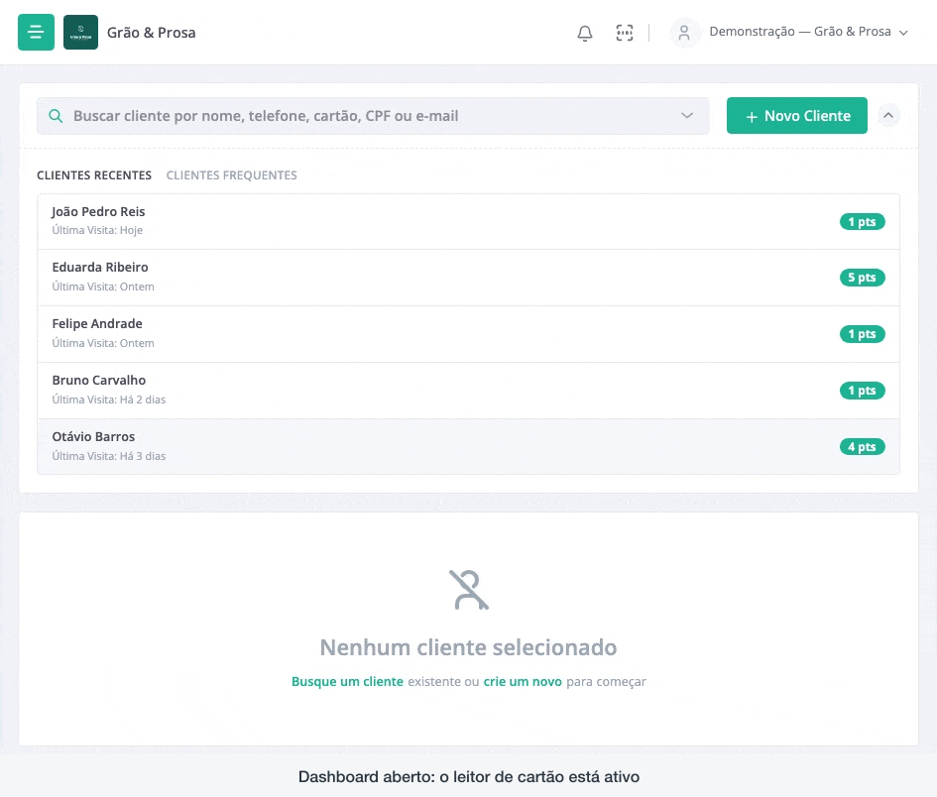
Task: Click the crie um novo link
Action: click(523, 682)
